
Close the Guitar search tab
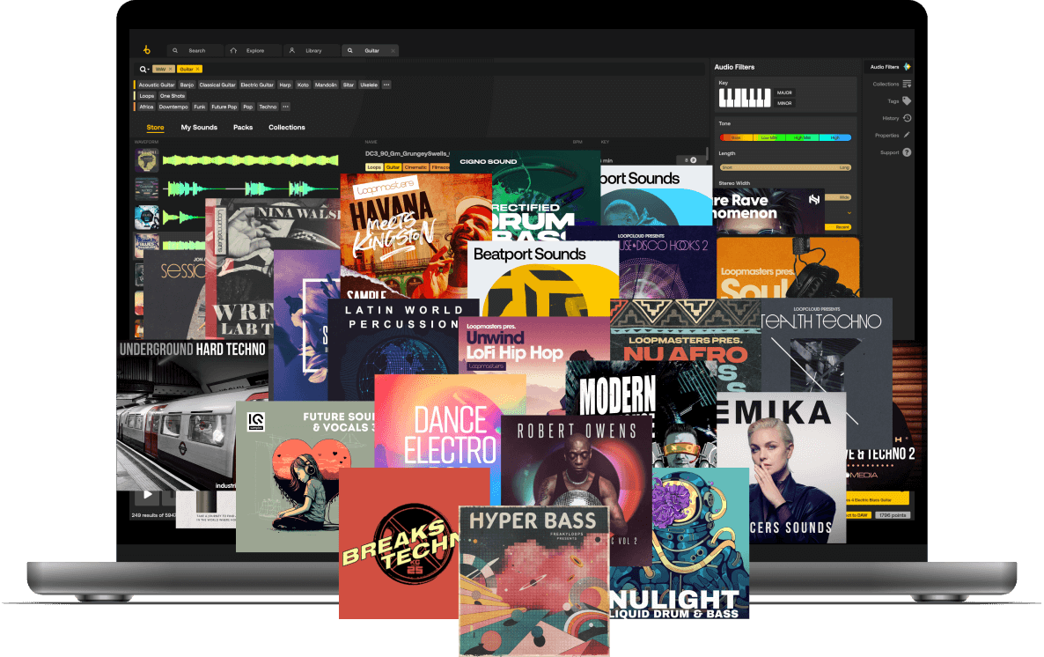393,51
